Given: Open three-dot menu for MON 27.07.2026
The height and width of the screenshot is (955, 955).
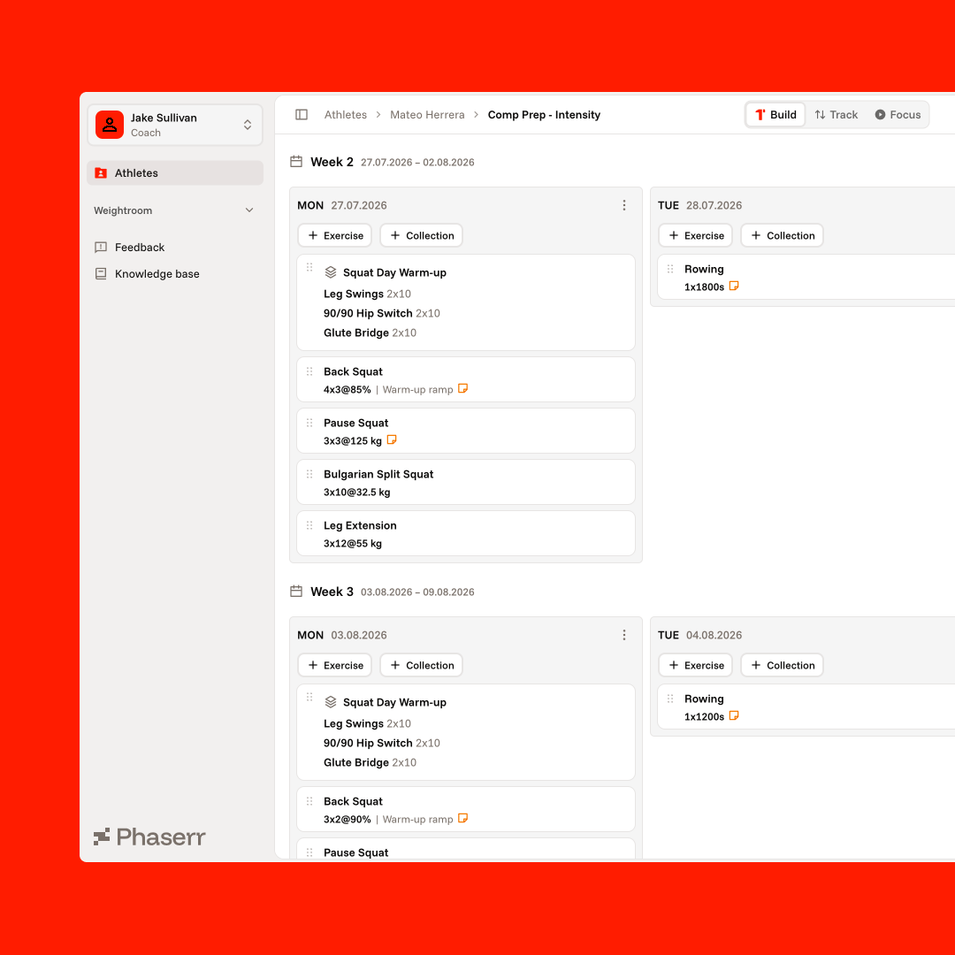Looking at the screenshot, I should click(x=624, y=205).
